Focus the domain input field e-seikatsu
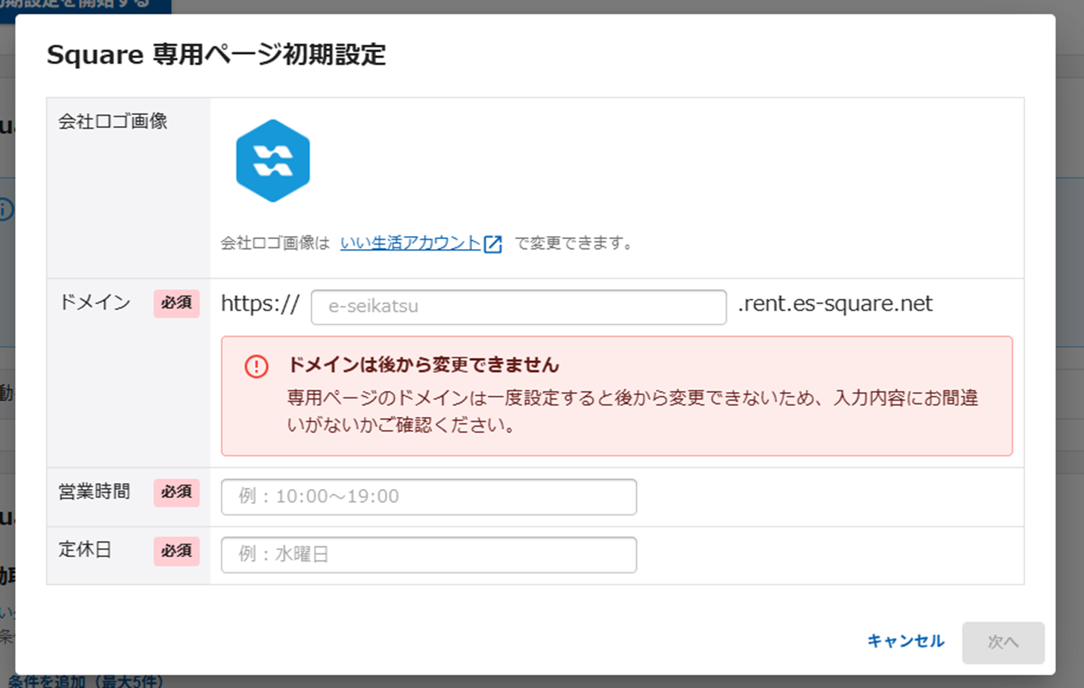 [x=519, y=307]
